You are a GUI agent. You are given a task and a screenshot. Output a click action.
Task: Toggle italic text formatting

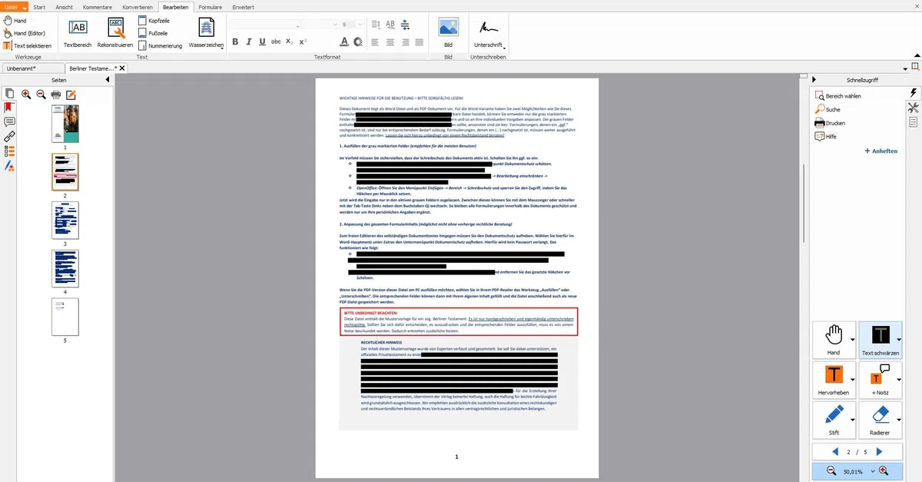[248, 42]
